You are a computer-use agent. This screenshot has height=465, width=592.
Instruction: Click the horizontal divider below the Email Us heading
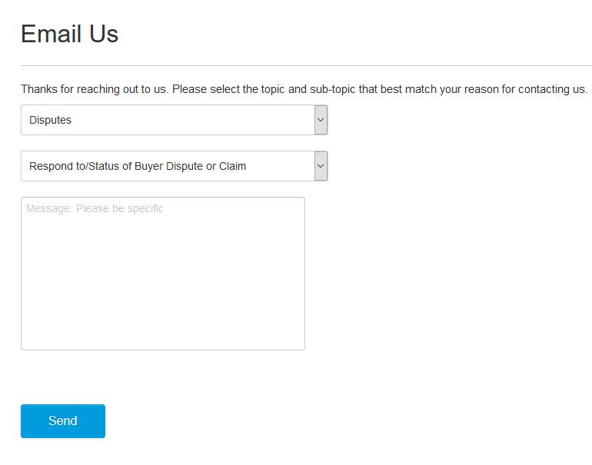click(x=306, y=65)
